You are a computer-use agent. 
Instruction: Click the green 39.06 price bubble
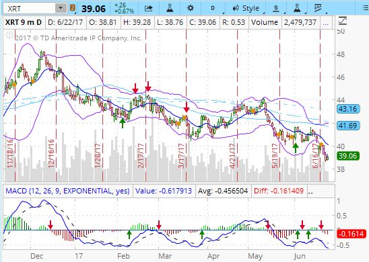click(x=348, y=156)
